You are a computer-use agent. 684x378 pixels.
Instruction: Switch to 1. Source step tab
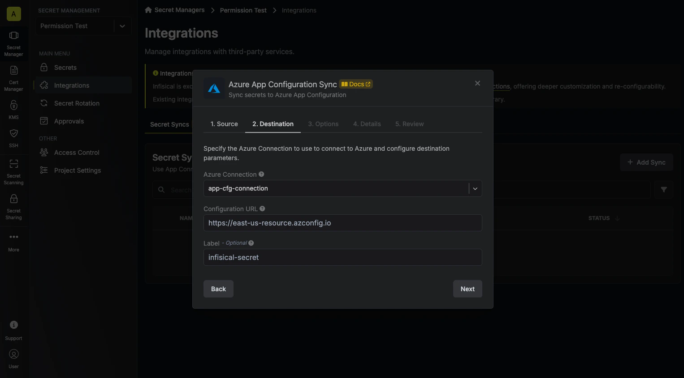pos(224,124)
